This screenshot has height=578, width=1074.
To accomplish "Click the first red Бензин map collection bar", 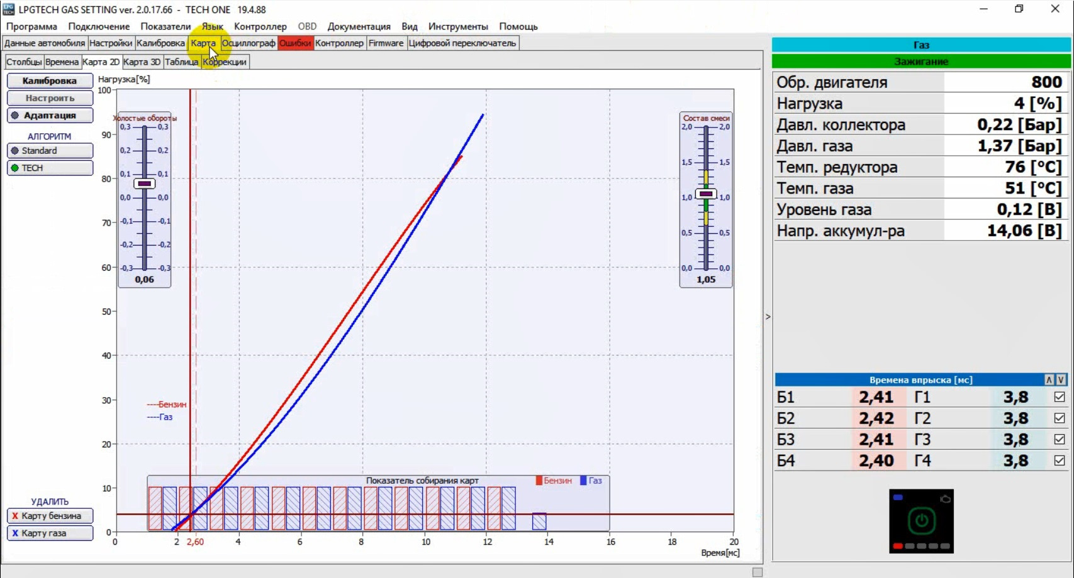I will (x=155, y=508).
